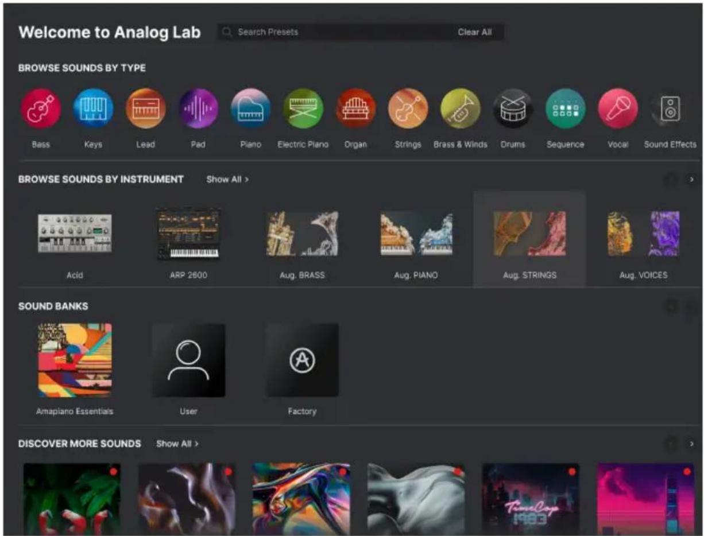Go to next instruments page arrow
This screenshot has width=704, height=536.
[691, 180]
